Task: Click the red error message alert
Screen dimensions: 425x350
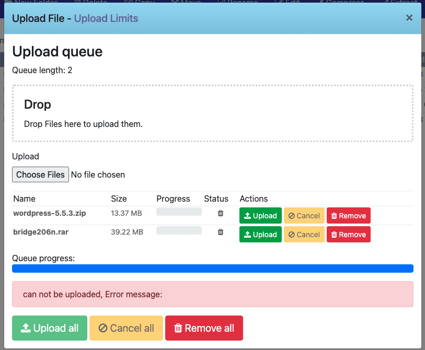Action: (213, 294)
